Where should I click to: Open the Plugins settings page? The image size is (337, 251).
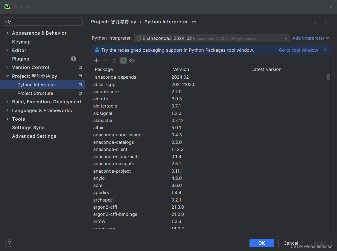click(x=21, y=59)
